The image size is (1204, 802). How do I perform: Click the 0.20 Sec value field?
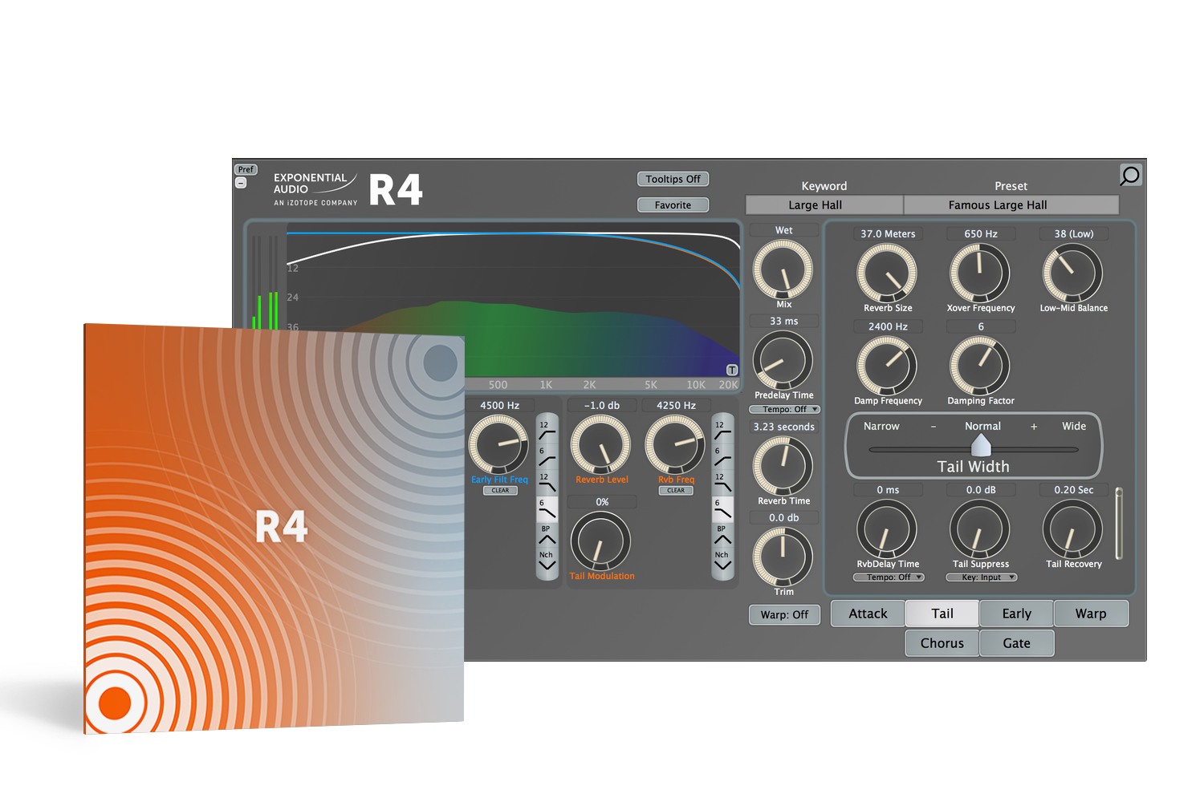[1074, 489]
